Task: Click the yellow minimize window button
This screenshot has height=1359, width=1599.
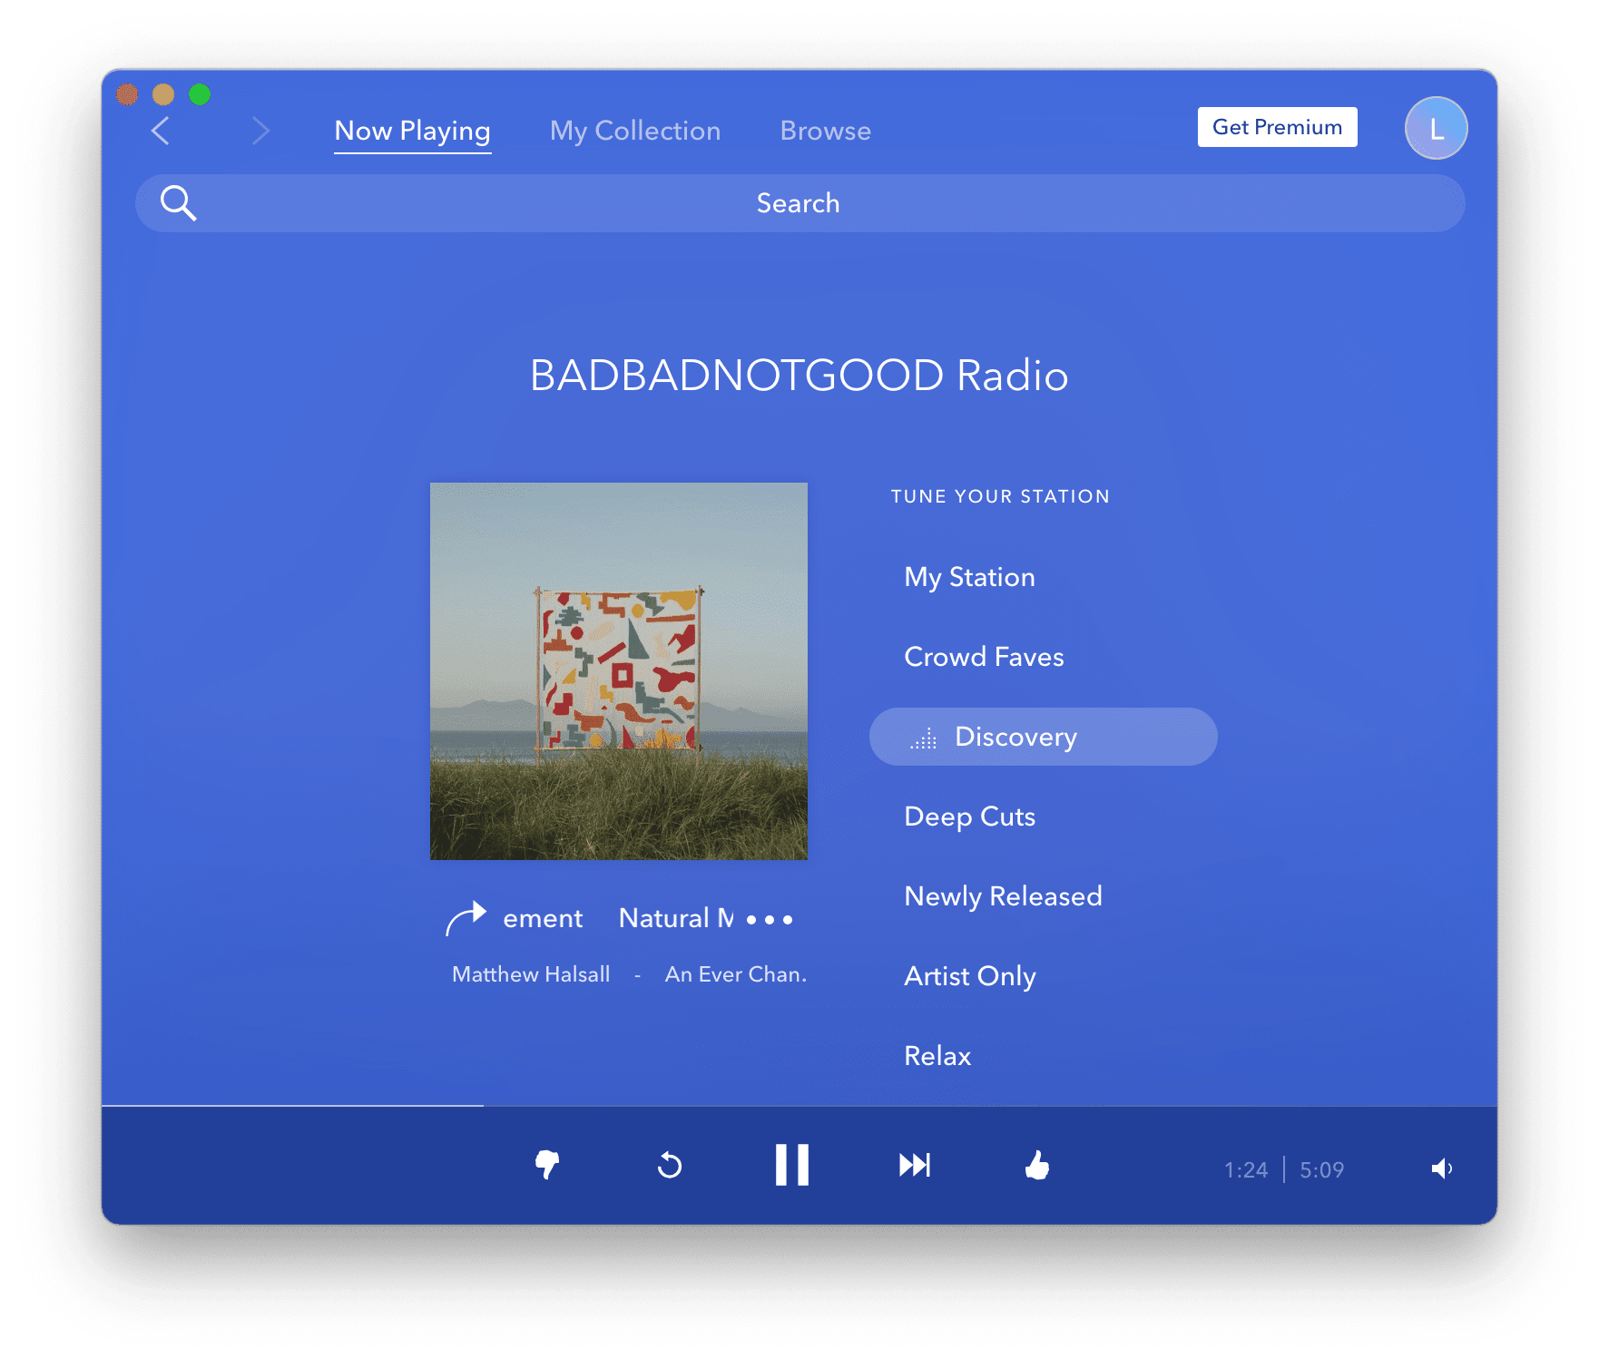Action: tap(163, 94)
